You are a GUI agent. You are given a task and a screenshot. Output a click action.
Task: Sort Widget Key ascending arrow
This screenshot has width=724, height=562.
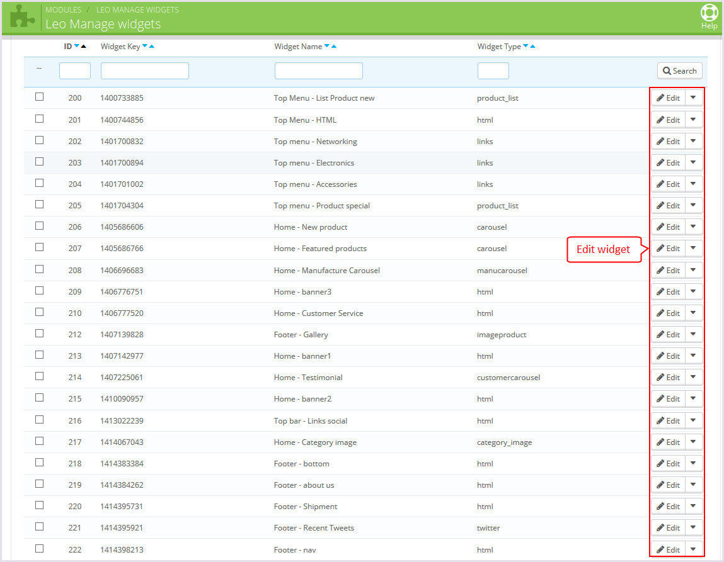pos(152,47)
